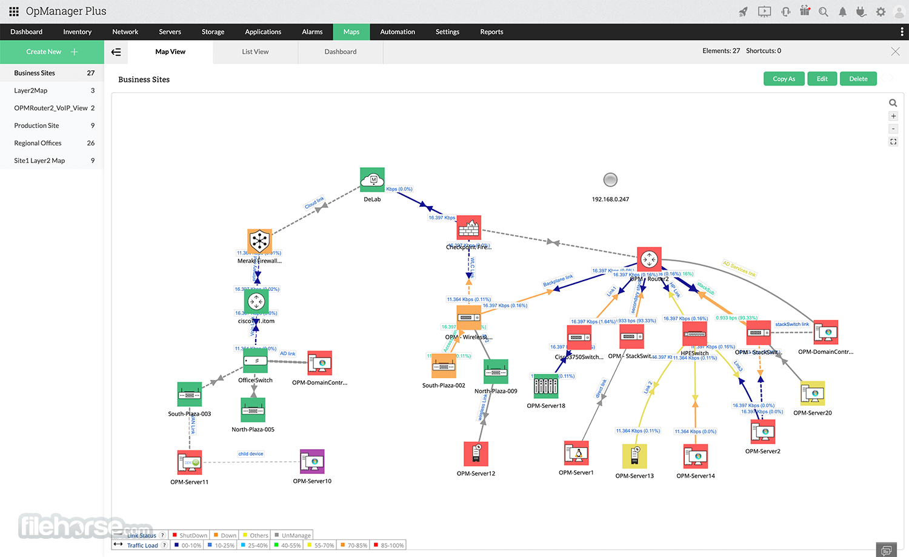Click the 85-100% traffic load swatch
This screenshot has width=909, height=557.
coord(376,545)
